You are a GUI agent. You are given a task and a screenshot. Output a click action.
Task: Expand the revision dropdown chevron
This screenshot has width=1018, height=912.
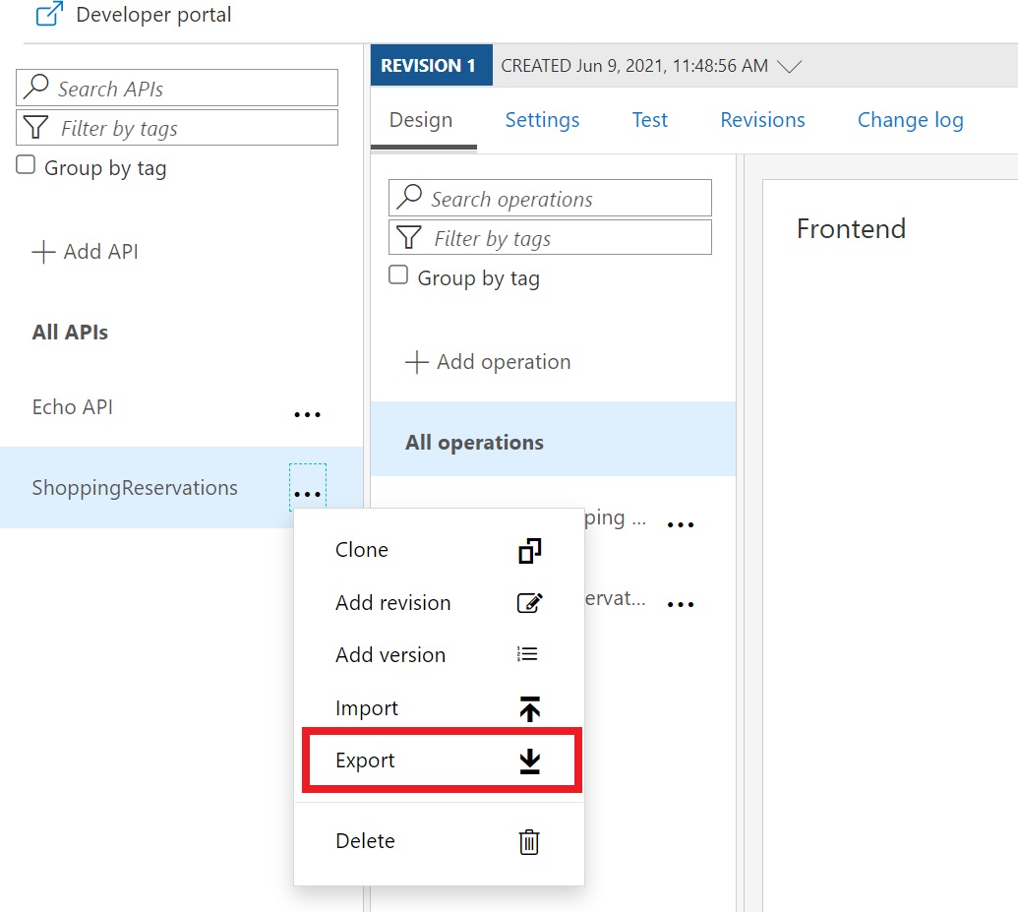789,67
